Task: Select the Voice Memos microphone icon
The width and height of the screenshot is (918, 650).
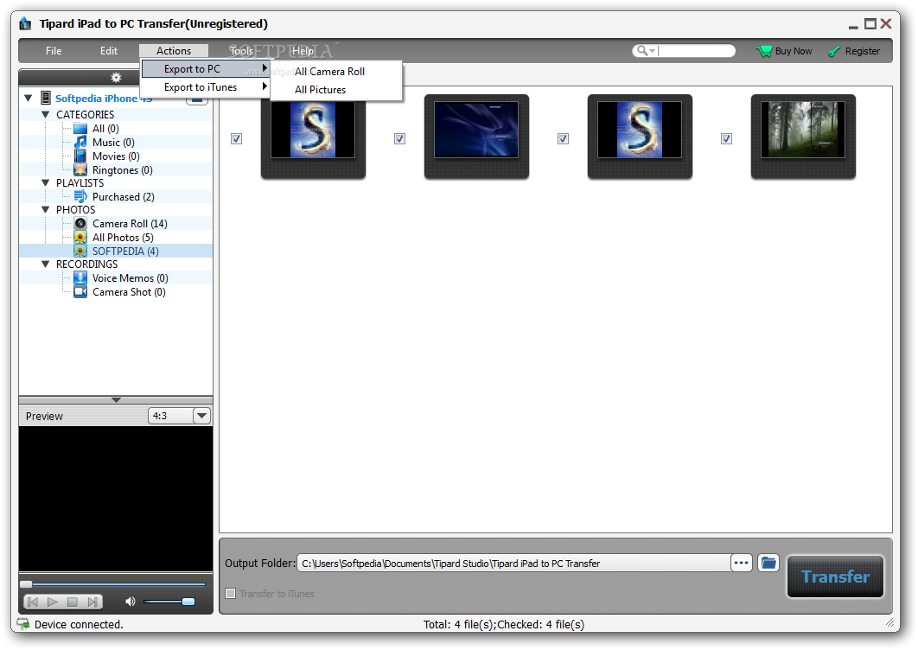Action: pos(80,278)
